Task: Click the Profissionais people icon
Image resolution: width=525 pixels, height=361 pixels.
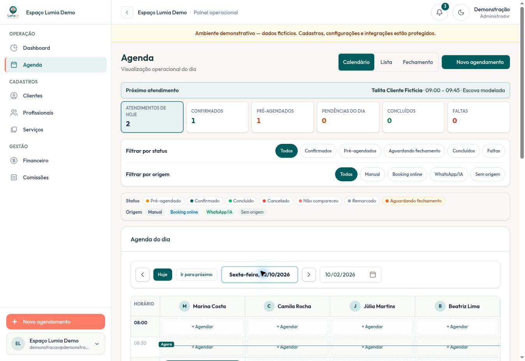Action: click(14, 113)
